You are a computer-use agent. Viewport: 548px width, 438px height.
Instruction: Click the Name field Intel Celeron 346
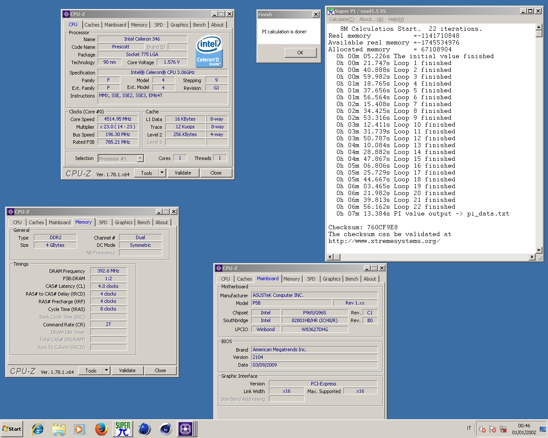tap(142, 39)
